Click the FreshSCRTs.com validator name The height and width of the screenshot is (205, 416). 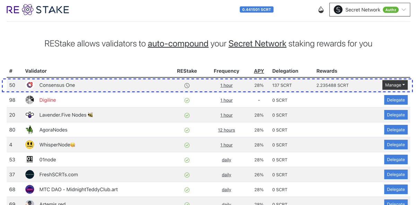[59, 174]
